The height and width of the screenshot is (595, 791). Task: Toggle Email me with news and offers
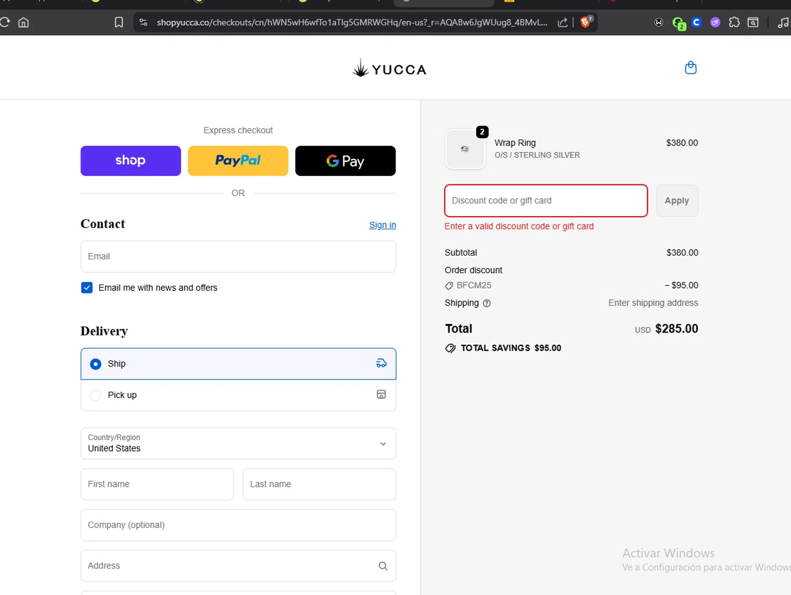point(87,288)
